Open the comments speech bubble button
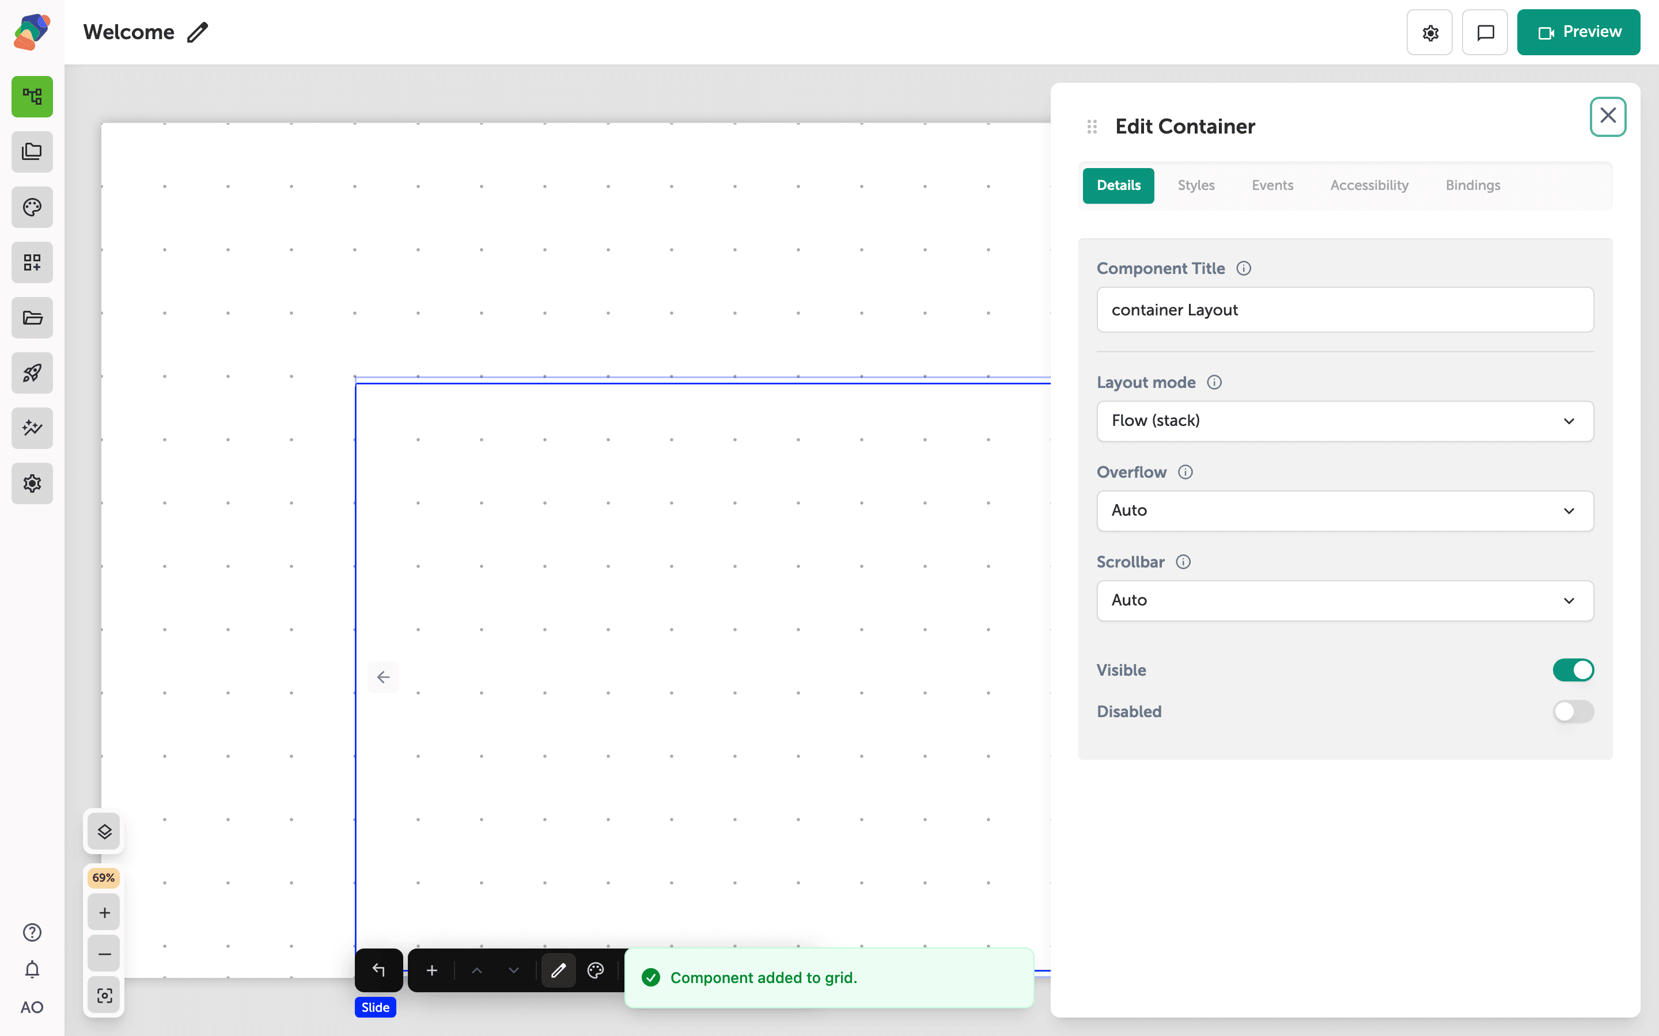The width and height of the screenshot is (1659, 1036). (1485, 32)
